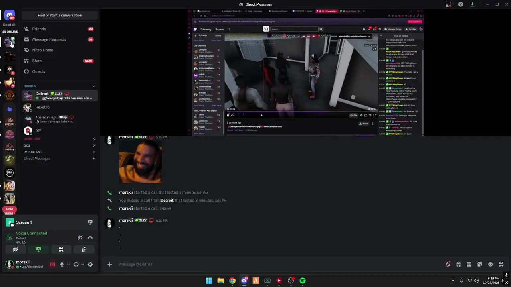Open User Settings gear icon
511x287 pixels.
pos(90,264)
